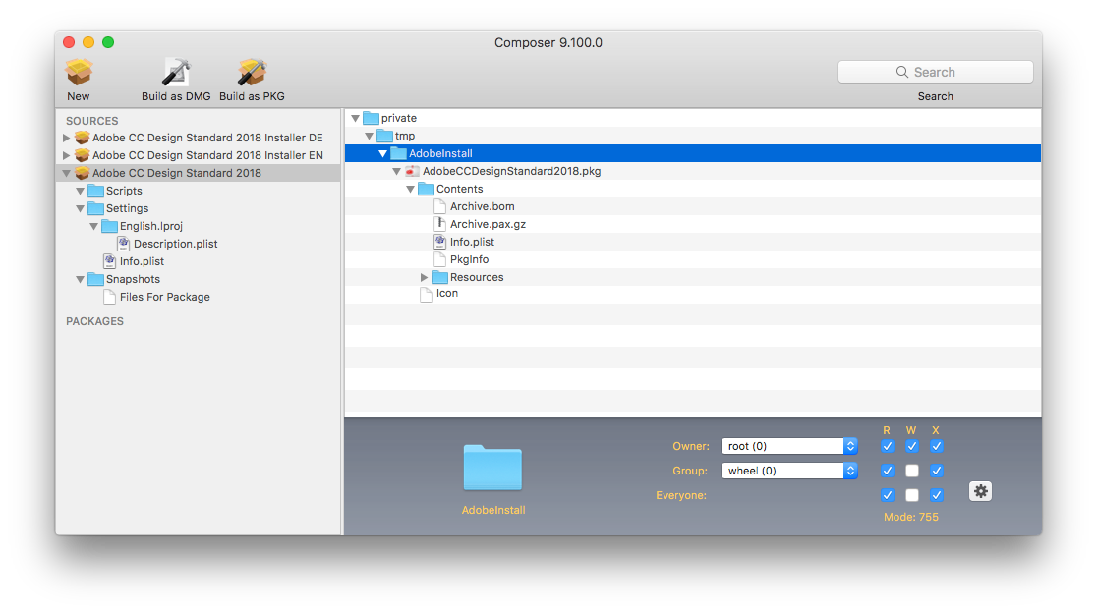1097x614 pixels.
Task: Enable Group write permission checkbox
Action: pos(911,471)
